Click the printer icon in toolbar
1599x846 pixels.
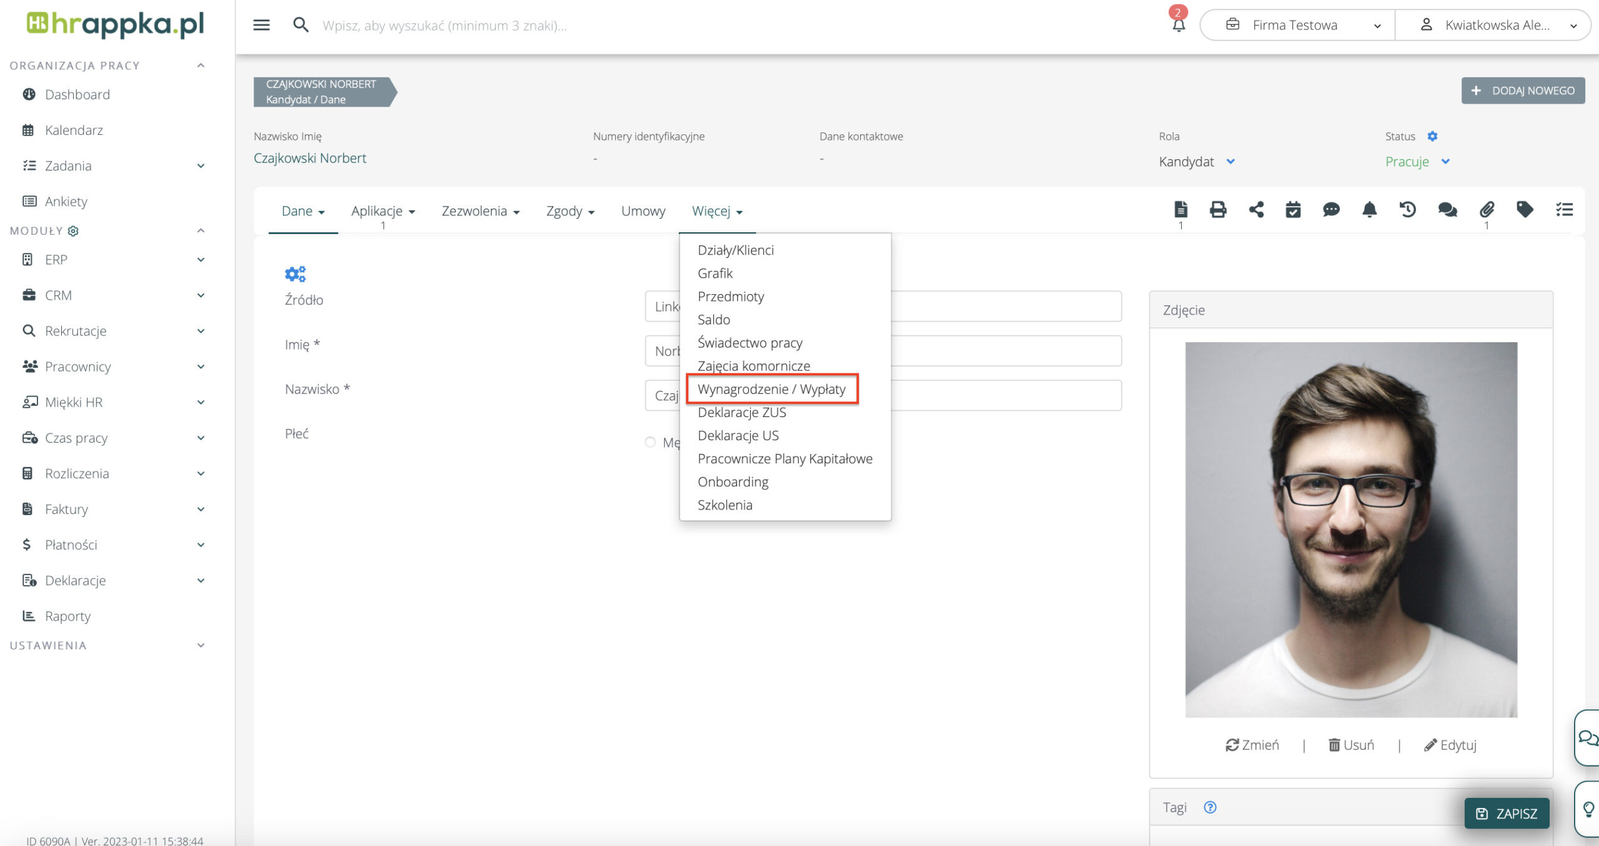click(x=1217, y=209)
